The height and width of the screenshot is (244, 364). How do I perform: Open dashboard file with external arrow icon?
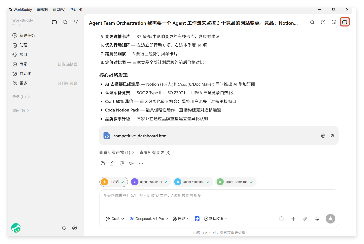point(332,136)
